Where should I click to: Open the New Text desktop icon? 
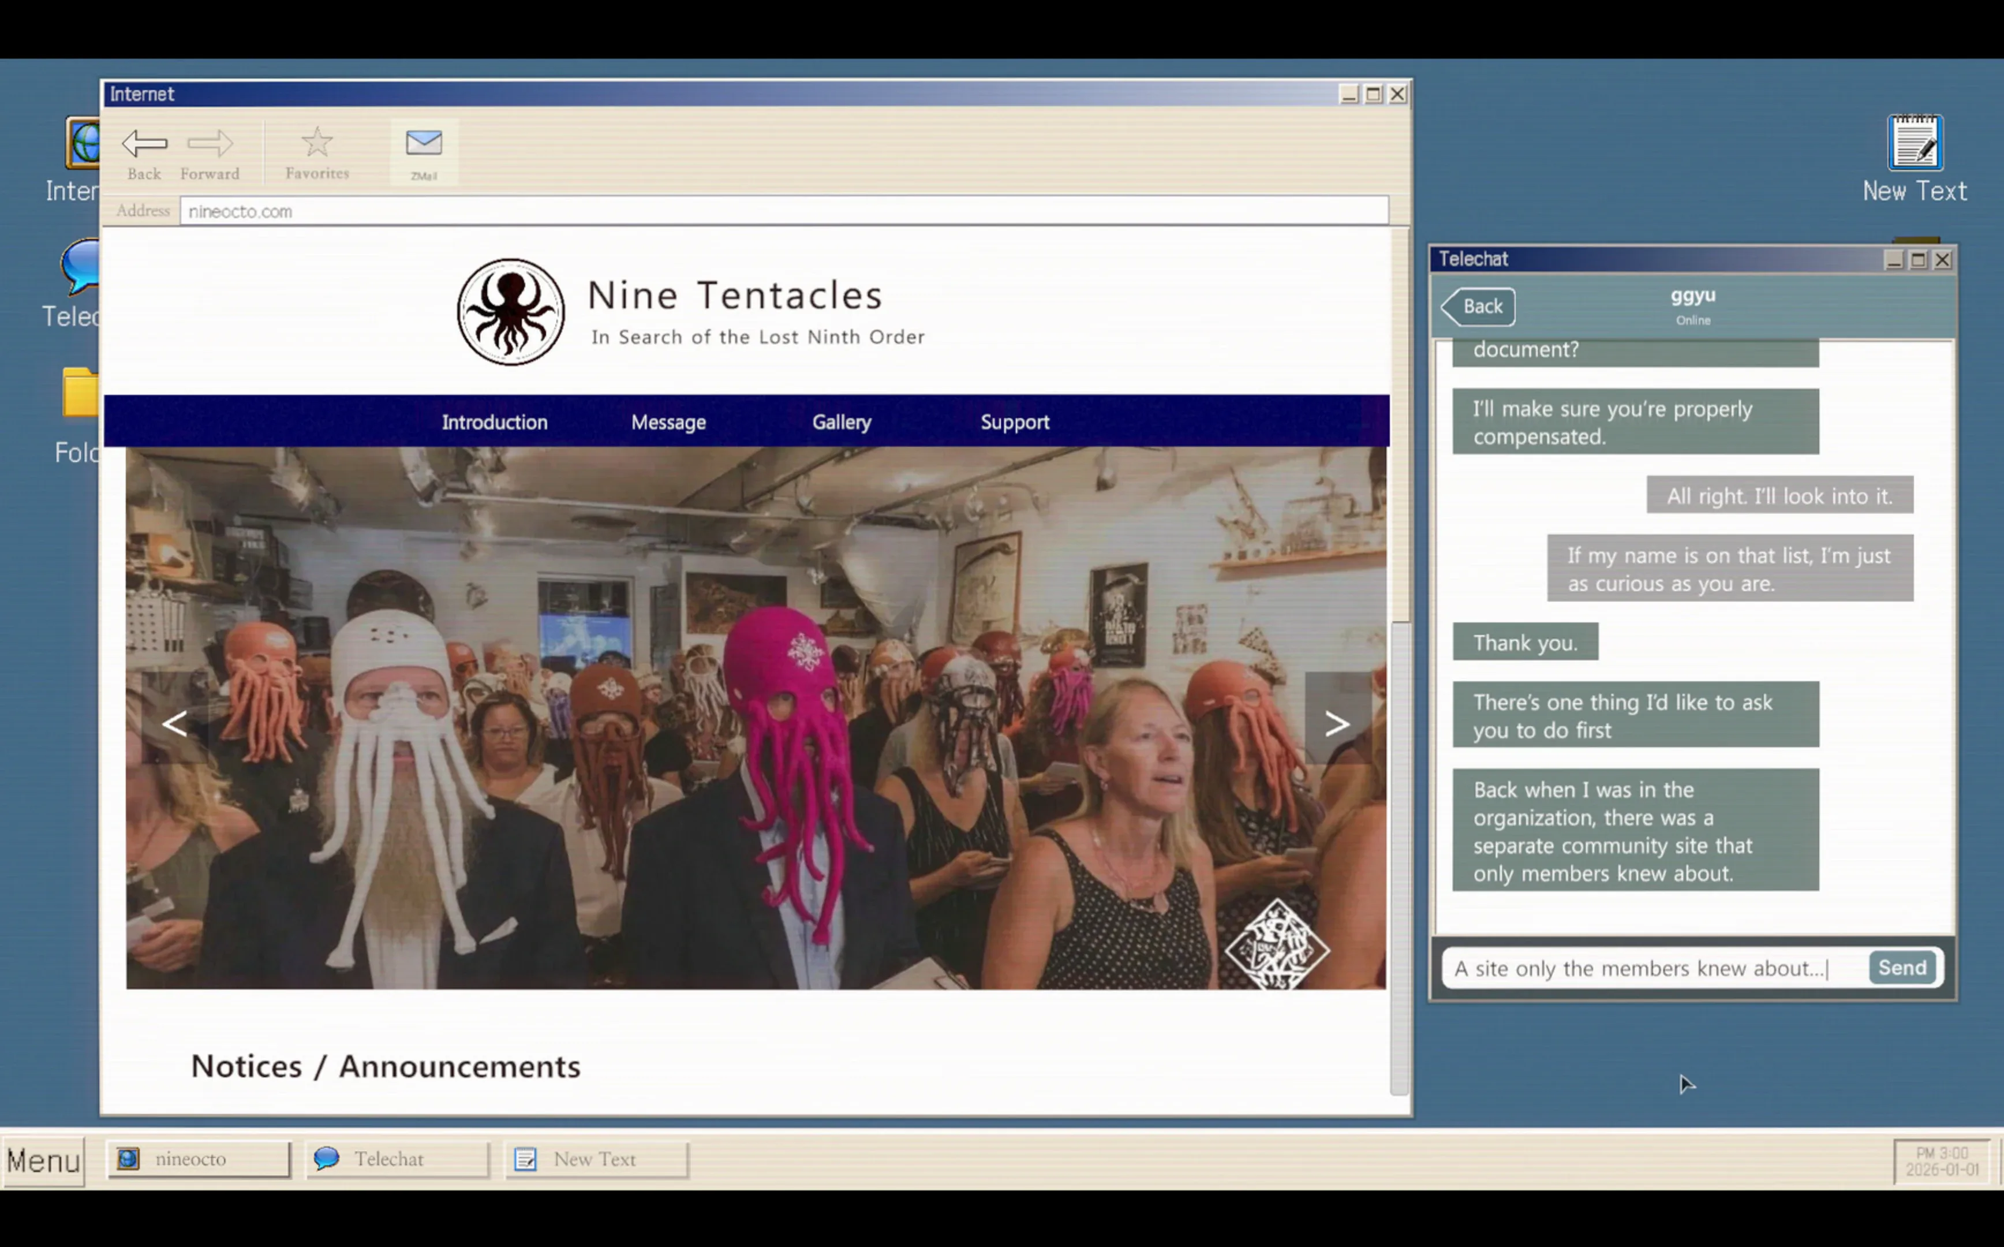coord(1914,143)
